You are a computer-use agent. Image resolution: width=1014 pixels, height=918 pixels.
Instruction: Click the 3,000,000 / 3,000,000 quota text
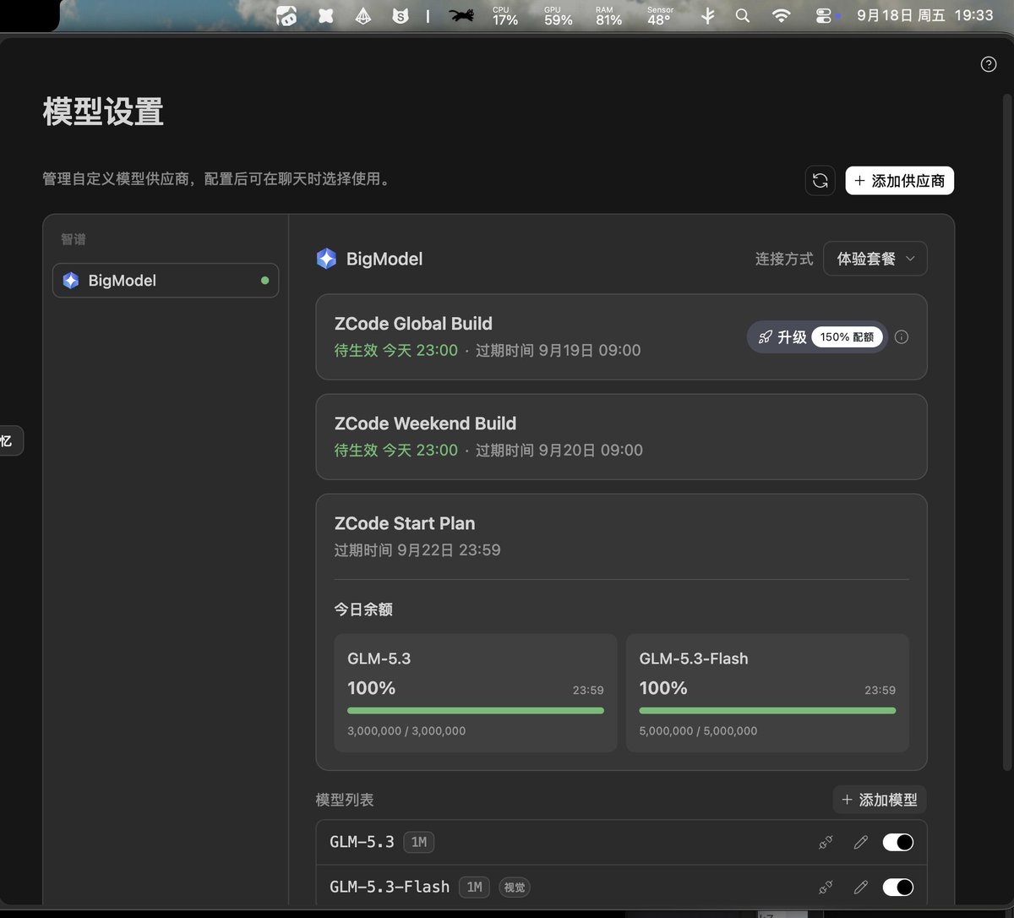click(406, 730)
